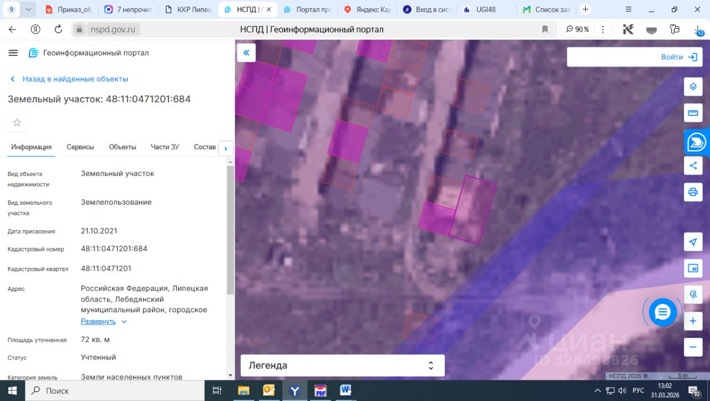Screen dimensions: 710x401
Task: Open the Windows Start menu
Action: click(12, 390)
